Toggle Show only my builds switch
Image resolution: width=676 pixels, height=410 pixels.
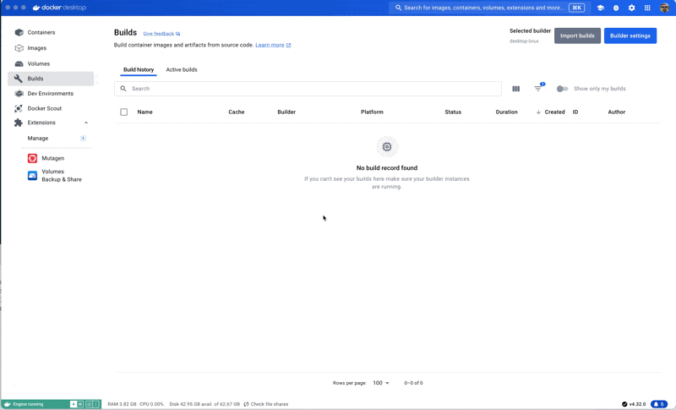point(562,89)
